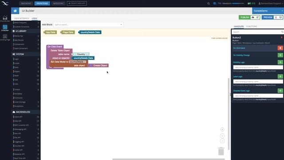Switch to LOGIC tab
The image size is (284, 160).
(x=35, y=19)
